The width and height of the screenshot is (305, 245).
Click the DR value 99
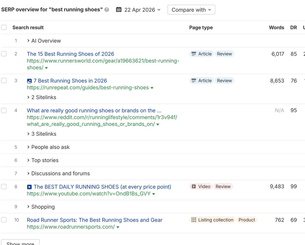coord(294,187)
